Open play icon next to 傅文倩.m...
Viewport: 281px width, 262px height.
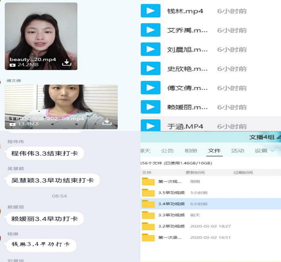click(151, 88)
